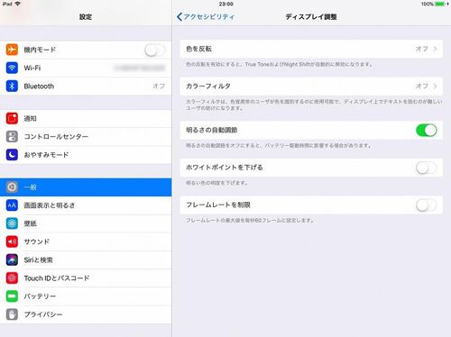Open Invert Colors (色を反転) chevron

(435, 49)
